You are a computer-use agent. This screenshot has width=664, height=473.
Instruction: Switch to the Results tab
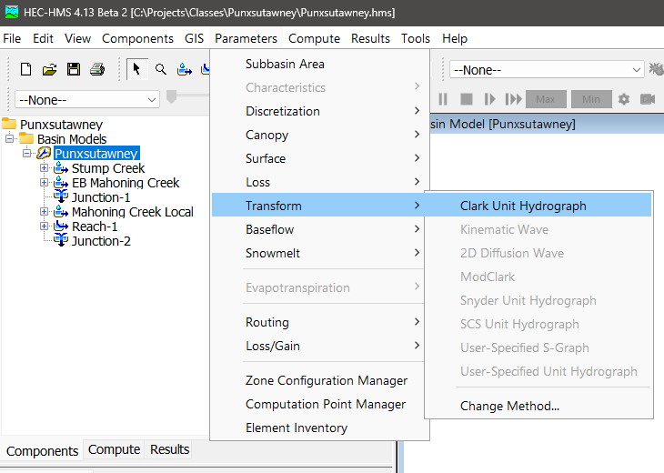[169, 449]
